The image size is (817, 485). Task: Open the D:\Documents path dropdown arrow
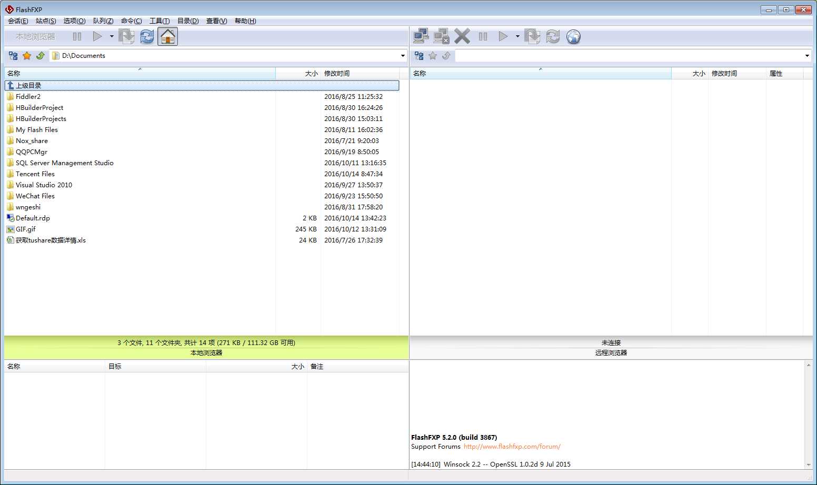403,56
